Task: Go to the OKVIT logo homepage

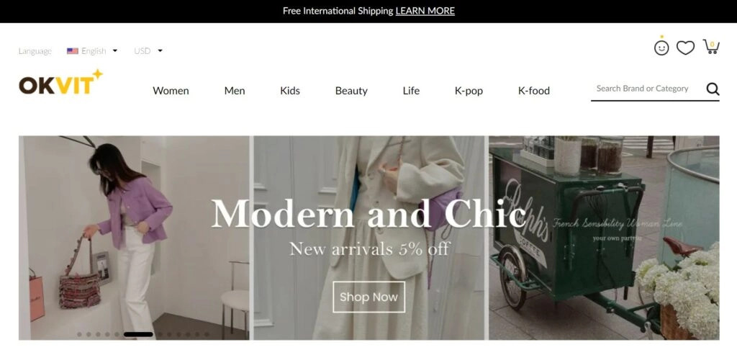Action: coord(60,82)
